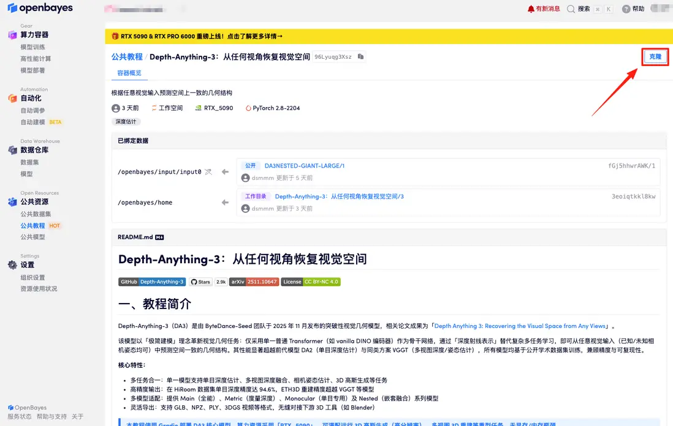673x426 pixels.
Task: Open 公共数据集 in sidebar
Action: click(x=36, y=214)
